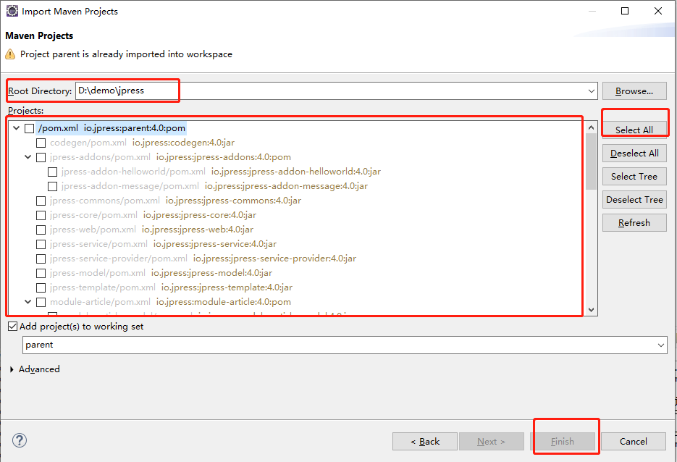677x462 pixels.
Task: Click the Next > button
Action: (492, 441)
